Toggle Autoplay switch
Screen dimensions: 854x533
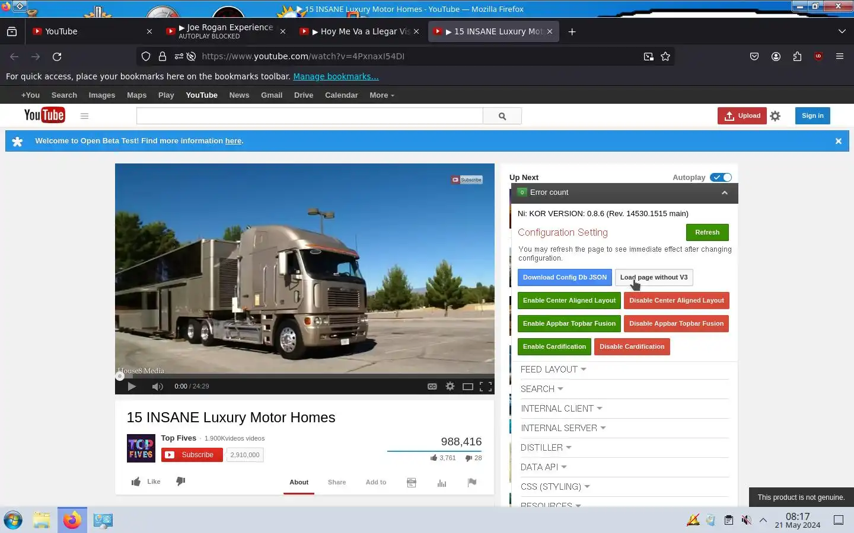(721, 177)
